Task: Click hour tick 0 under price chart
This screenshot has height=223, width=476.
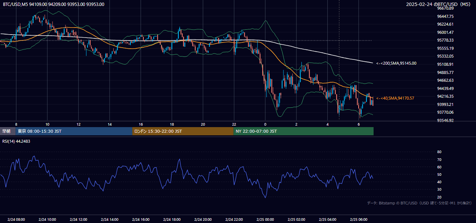Action: point(265,124)
